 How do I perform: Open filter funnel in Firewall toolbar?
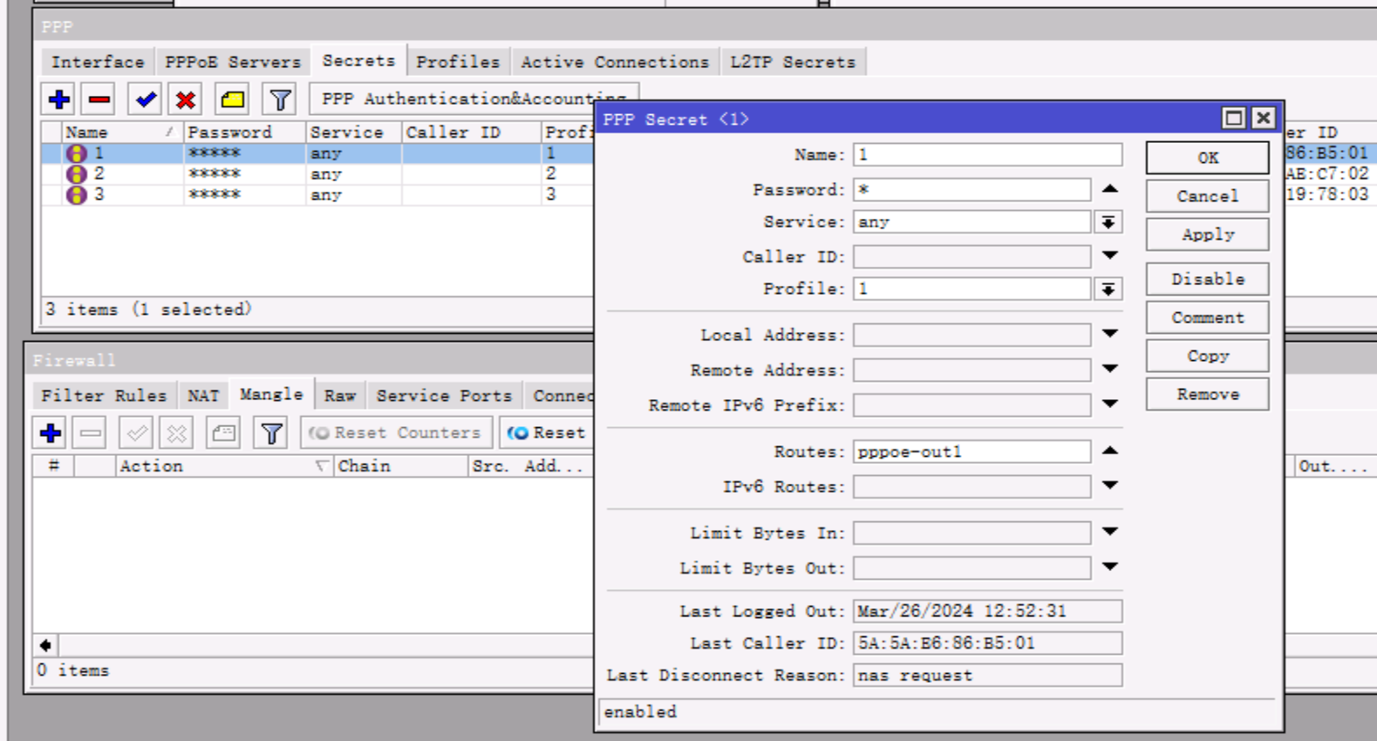271,432
